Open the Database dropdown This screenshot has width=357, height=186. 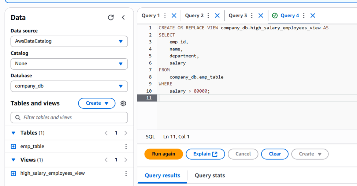[69, 86]
